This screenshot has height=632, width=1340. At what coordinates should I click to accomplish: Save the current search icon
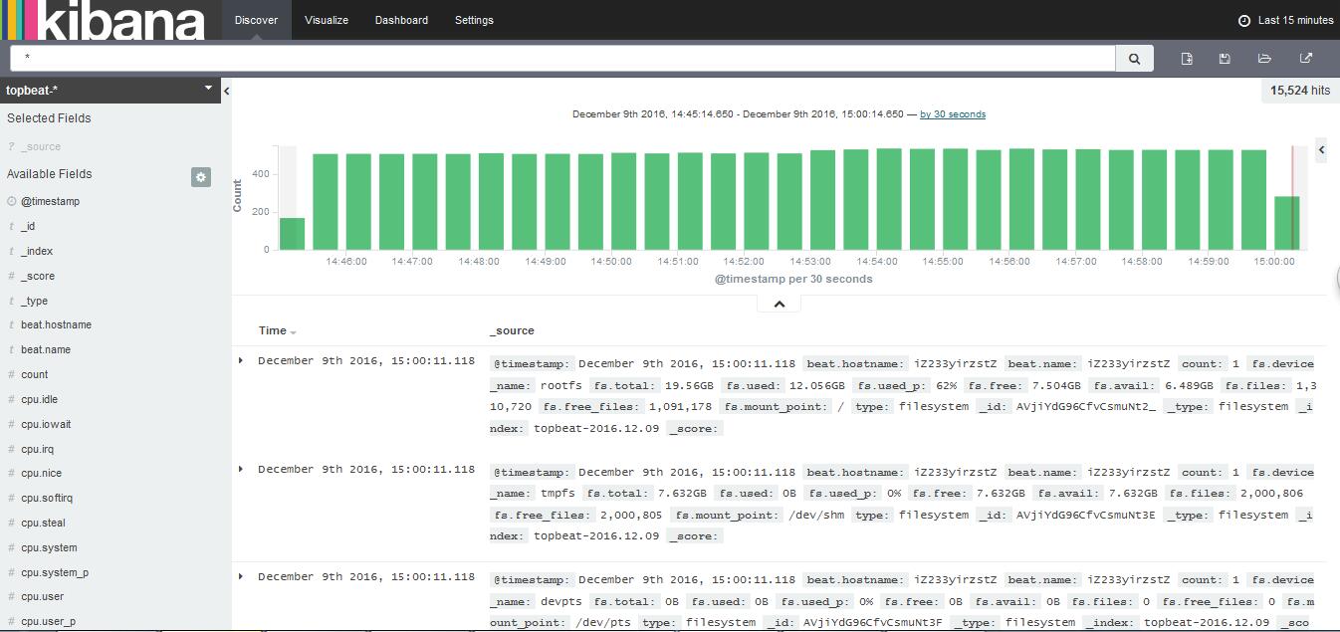coord(1225,59)
